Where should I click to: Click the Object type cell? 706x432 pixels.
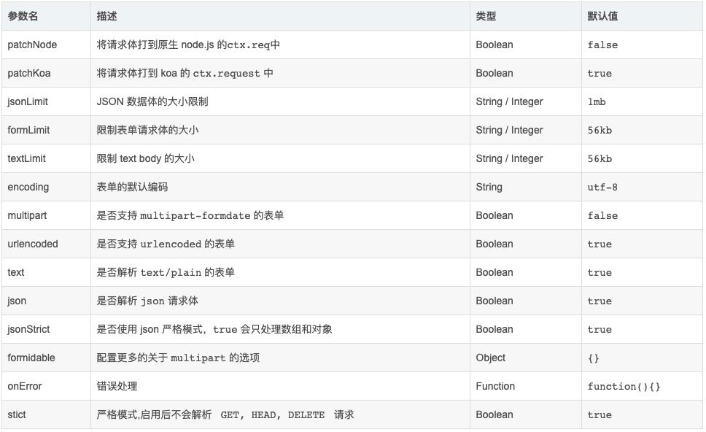click(x=491, y=358)
